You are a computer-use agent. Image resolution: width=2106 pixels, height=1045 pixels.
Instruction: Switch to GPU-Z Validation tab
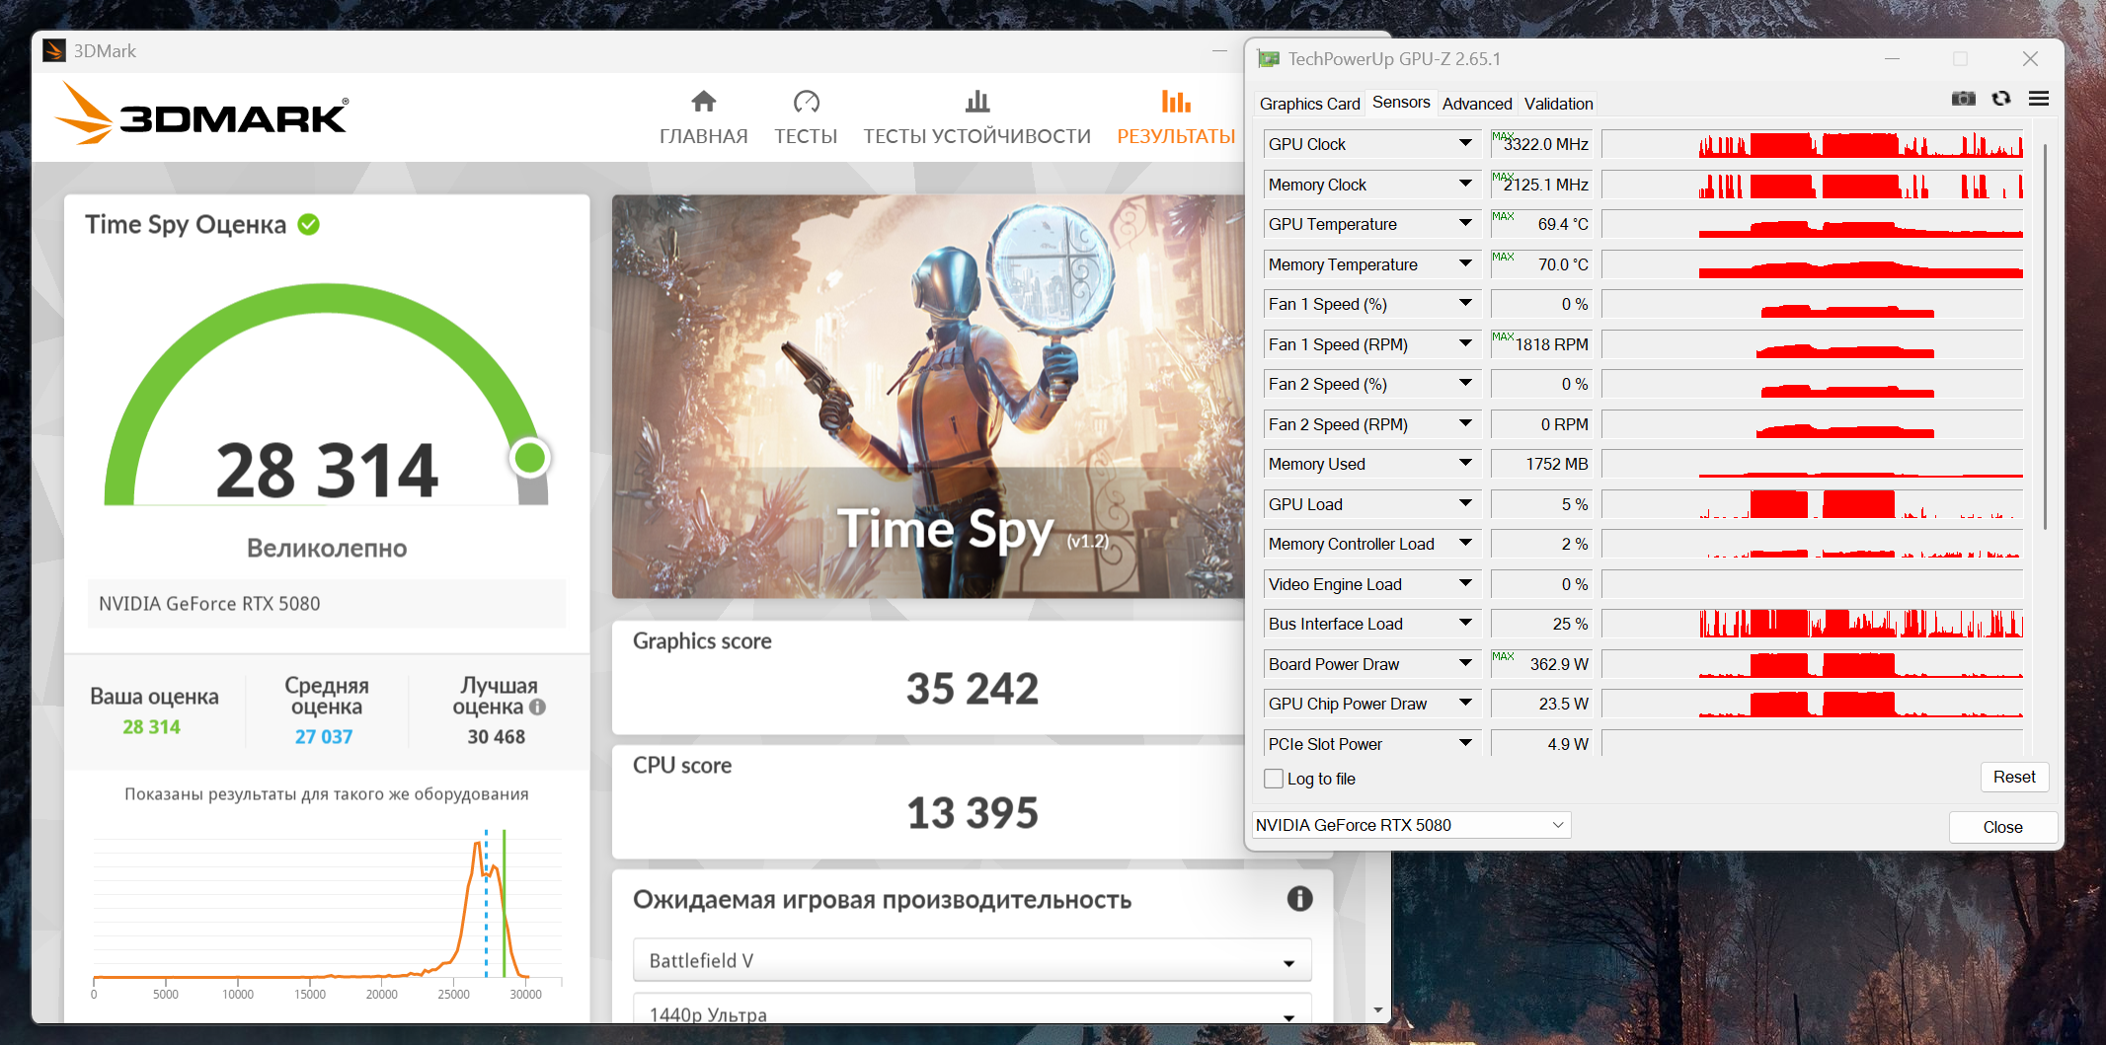(x=1558, y=104)
